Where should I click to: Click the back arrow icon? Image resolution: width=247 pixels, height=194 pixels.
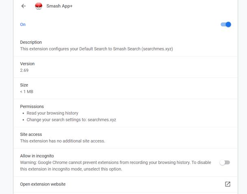click(x=24, y=6)
